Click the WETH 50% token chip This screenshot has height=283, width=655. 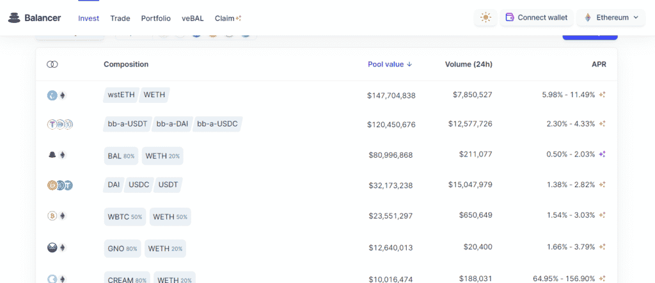pyautogui.click(x=170, y=217)
